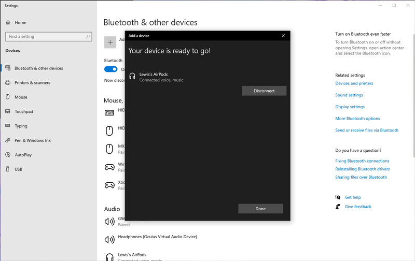415x261 pixels.
Task: Turn off the Bluetooth toggle
Action: point(110,69)
